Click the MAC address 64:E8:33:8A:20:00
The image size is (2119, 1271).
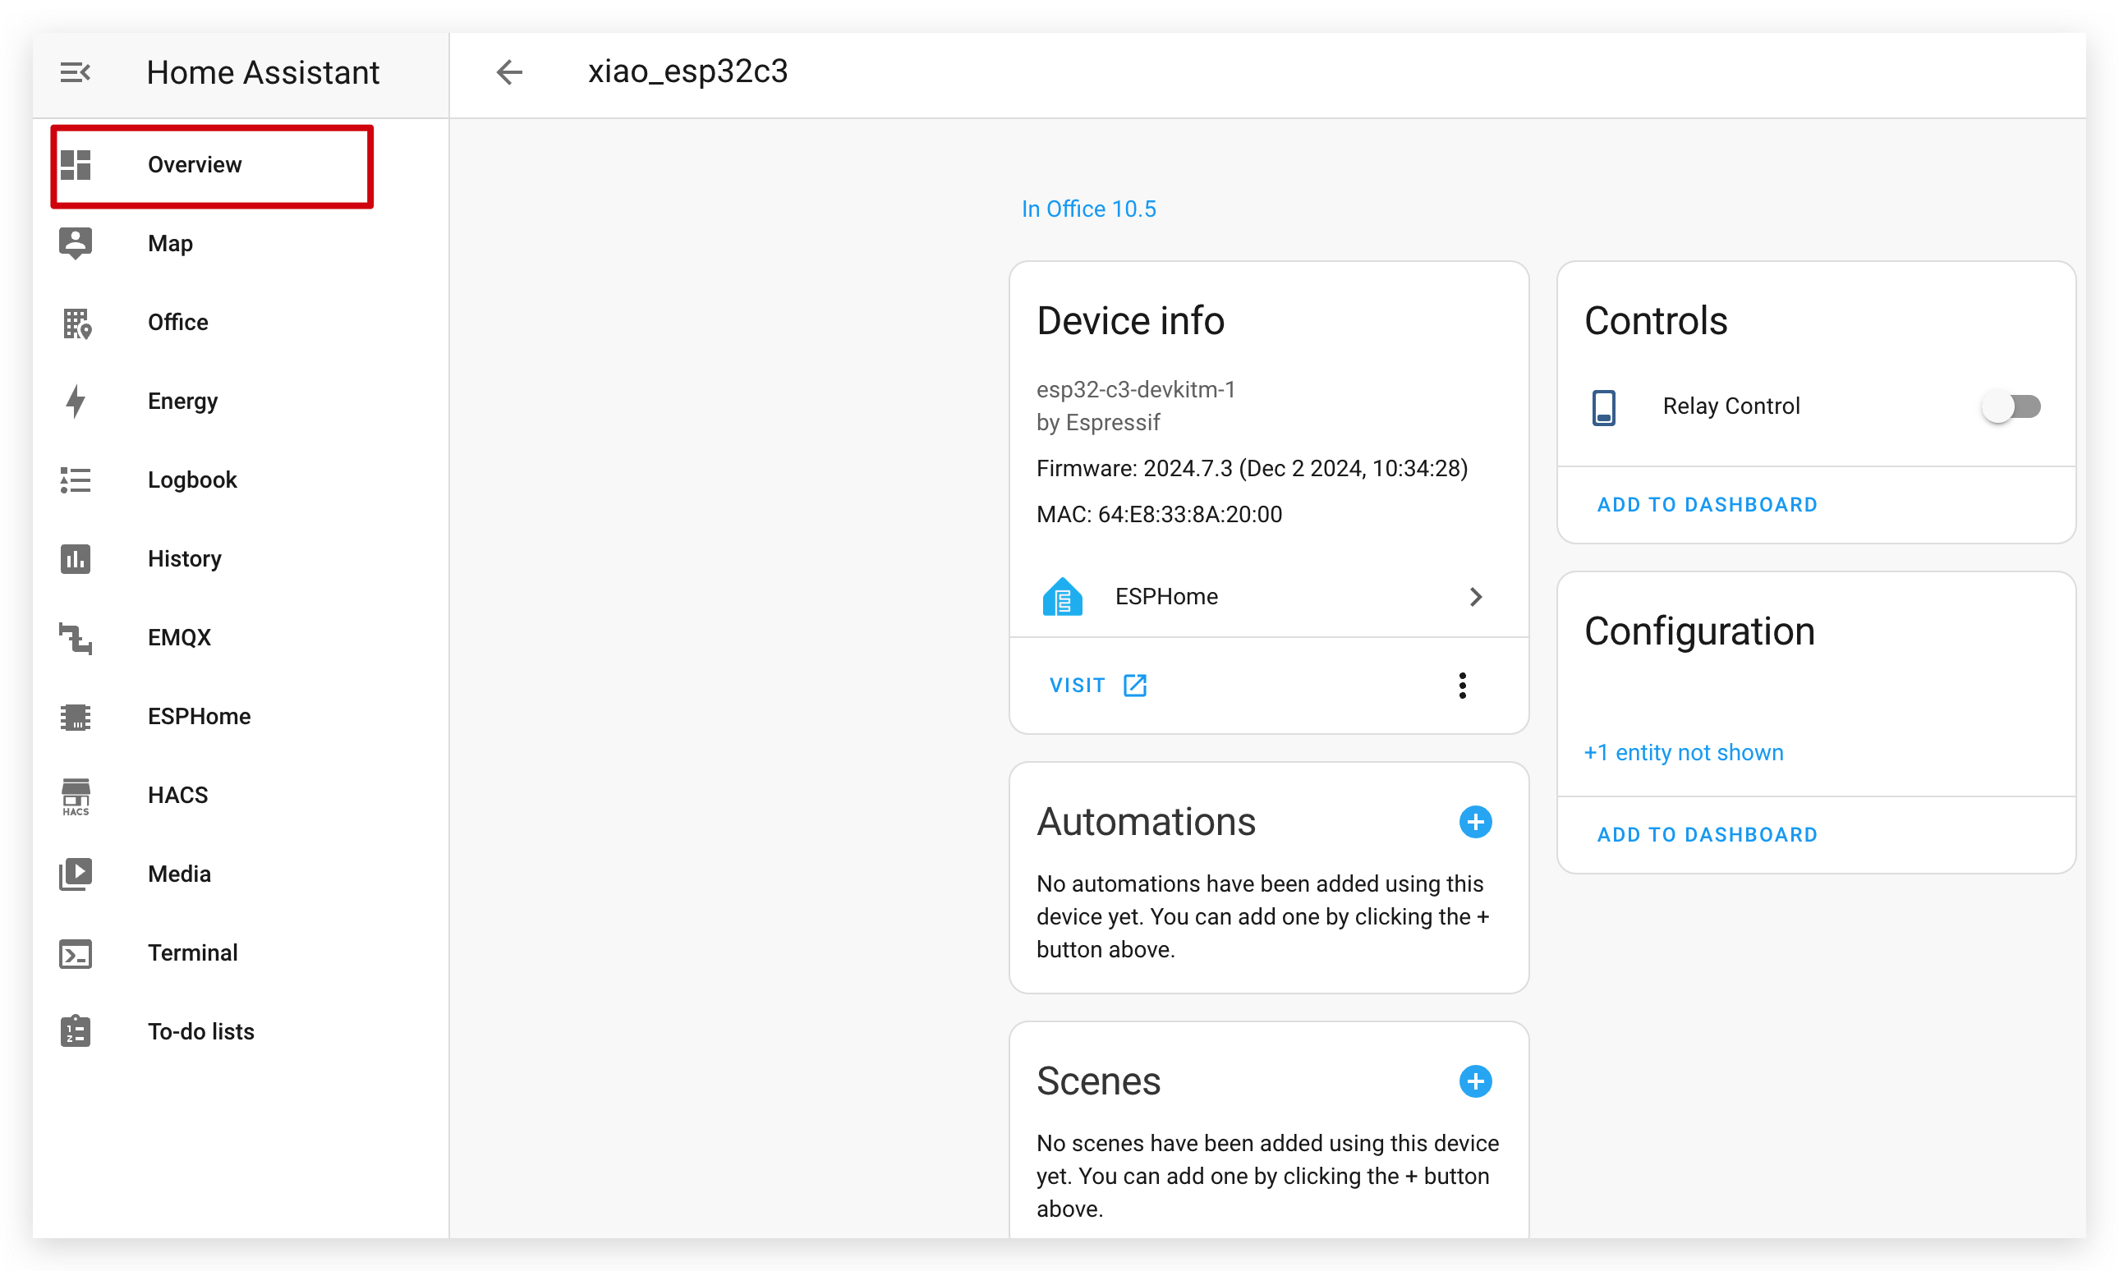pyautogui.click(x=1159, y=515)
